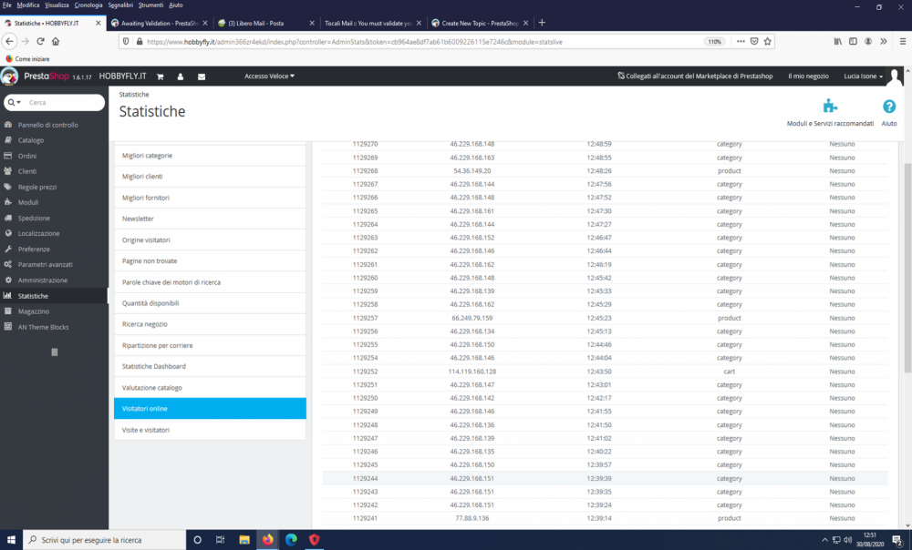Click in the Cerca search field
Screen dimensions: 912x550
point(64,102)
